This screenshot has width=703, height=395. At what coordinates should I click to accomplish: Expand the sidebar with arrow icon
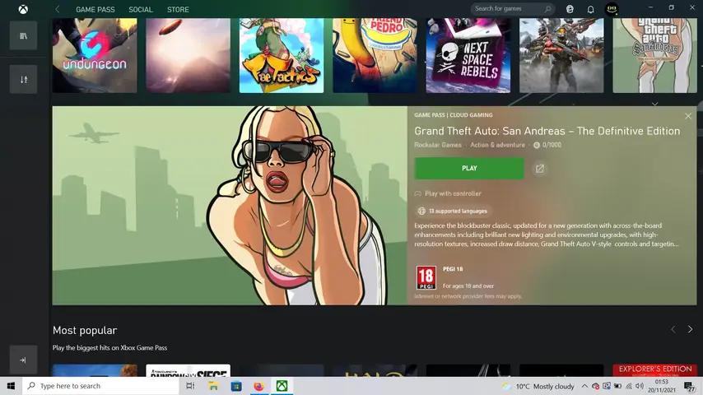(x=23, y=360)
